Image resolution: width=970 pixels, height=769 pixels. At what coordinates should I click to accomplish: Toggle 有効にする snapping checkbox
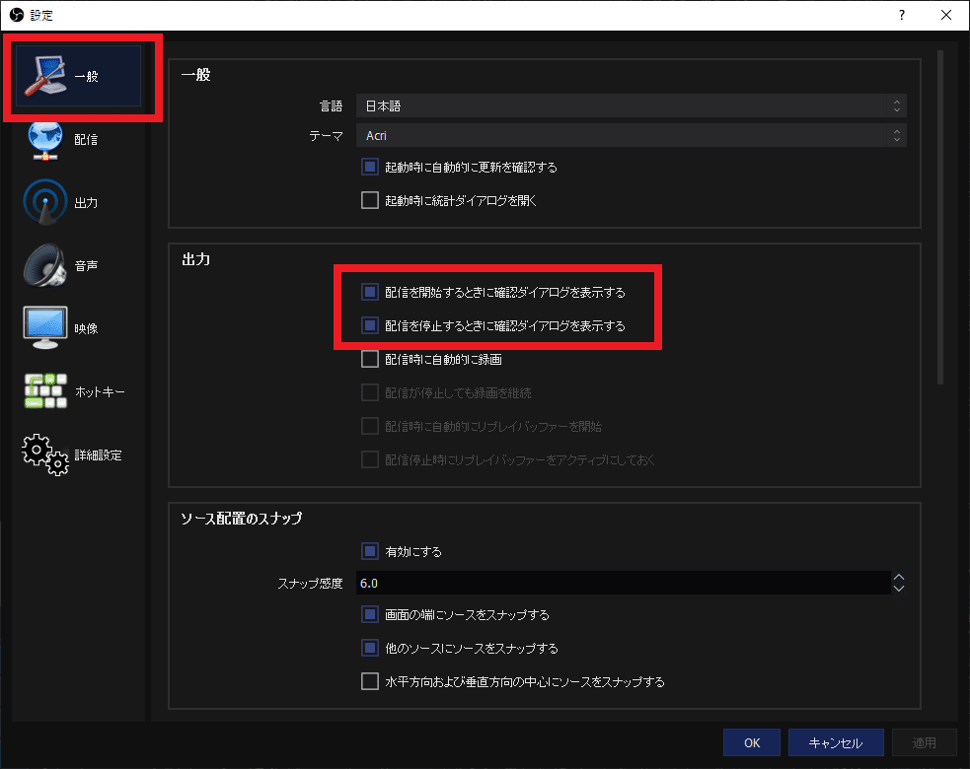coord(370,551)
